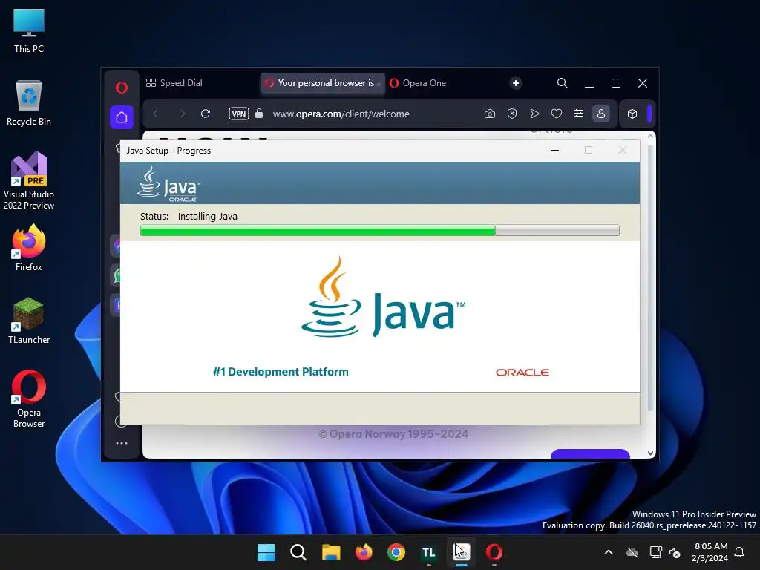Switch to Opera in the taskbar
760x570 pixels.
[494, 552]
